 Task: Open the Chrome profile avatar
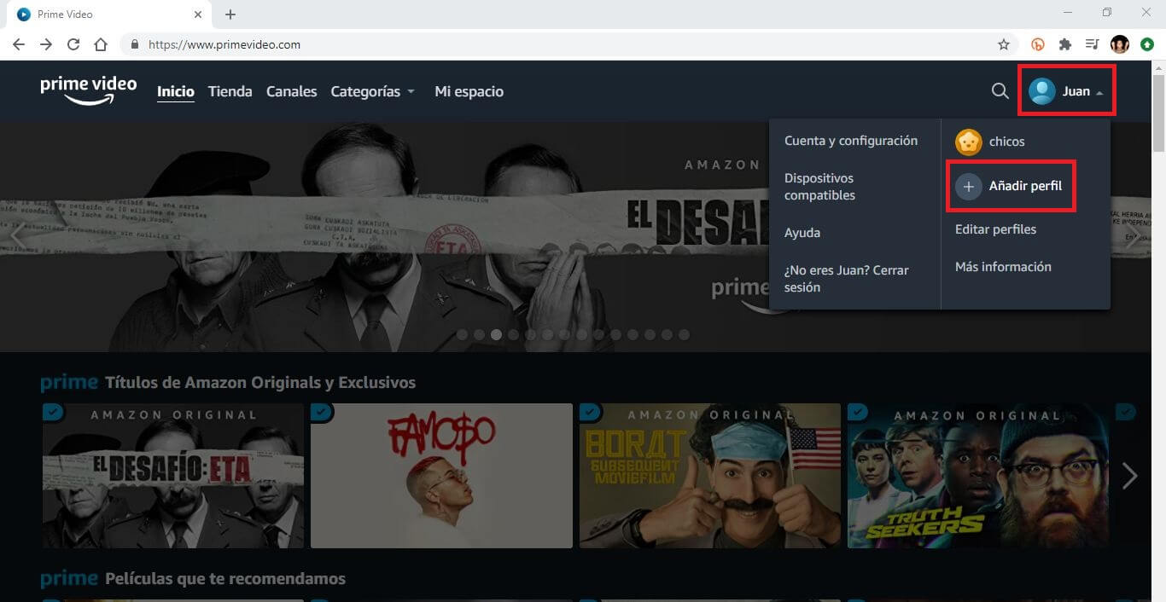tap(1119, 44)
